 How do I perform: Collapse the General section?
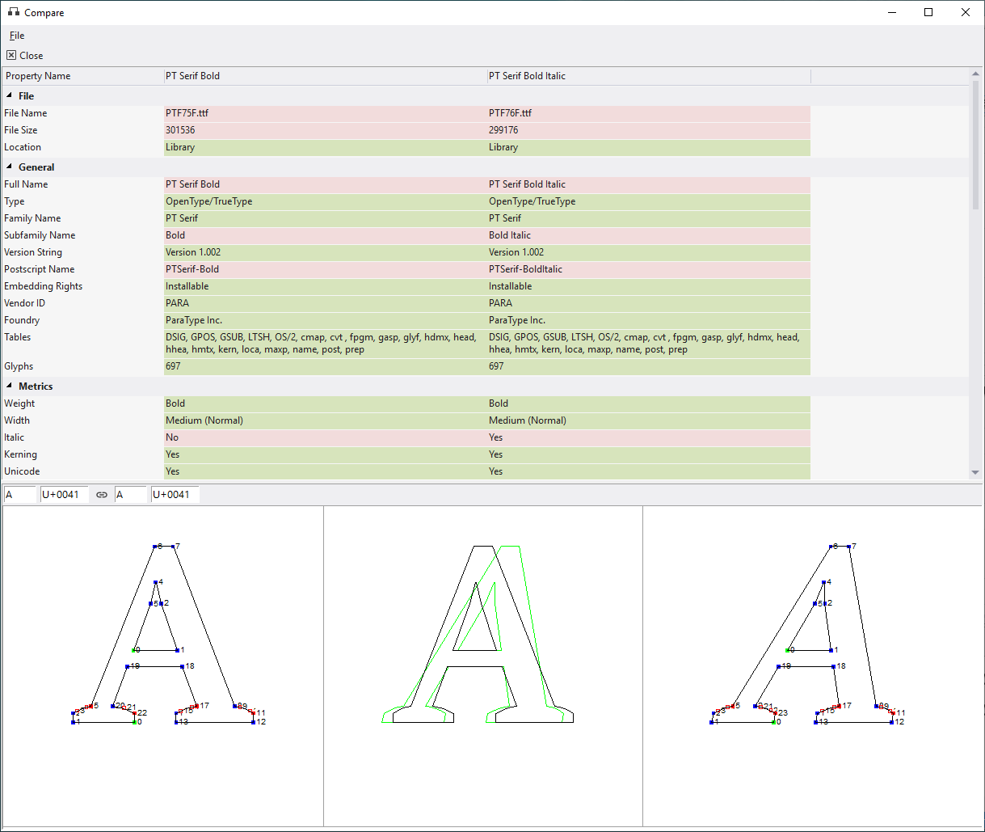(x=9, y=167)
